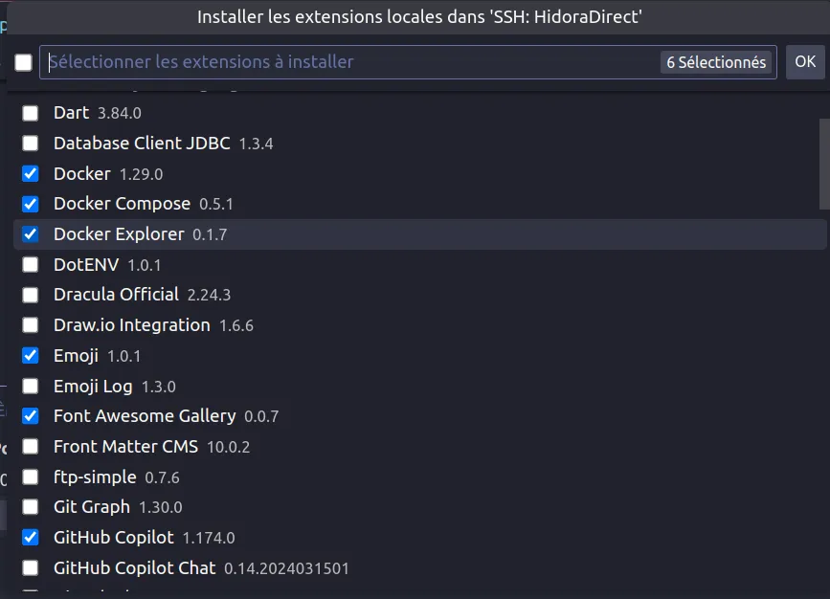Image resolution: width=830 pixels, height=599 pixels.
Task: Uncheck Docker Explorer extension
Action: coord(31,234)
